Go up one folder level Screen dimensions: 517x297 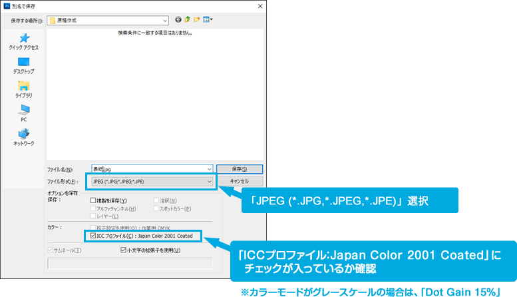(188, 19)
